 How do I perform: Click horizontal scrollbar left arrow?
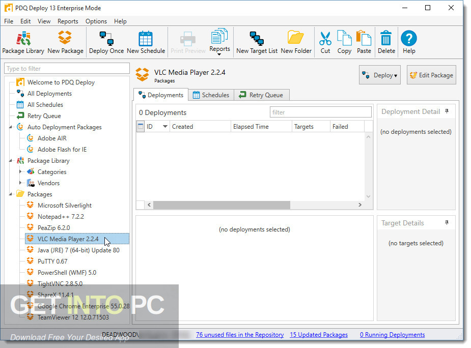tap(149, 205)
